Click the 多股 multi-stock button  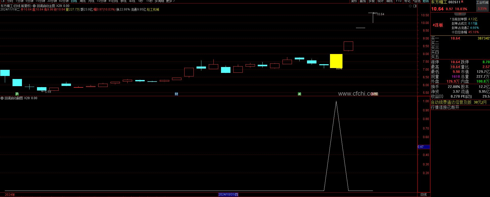coord(372,1)
